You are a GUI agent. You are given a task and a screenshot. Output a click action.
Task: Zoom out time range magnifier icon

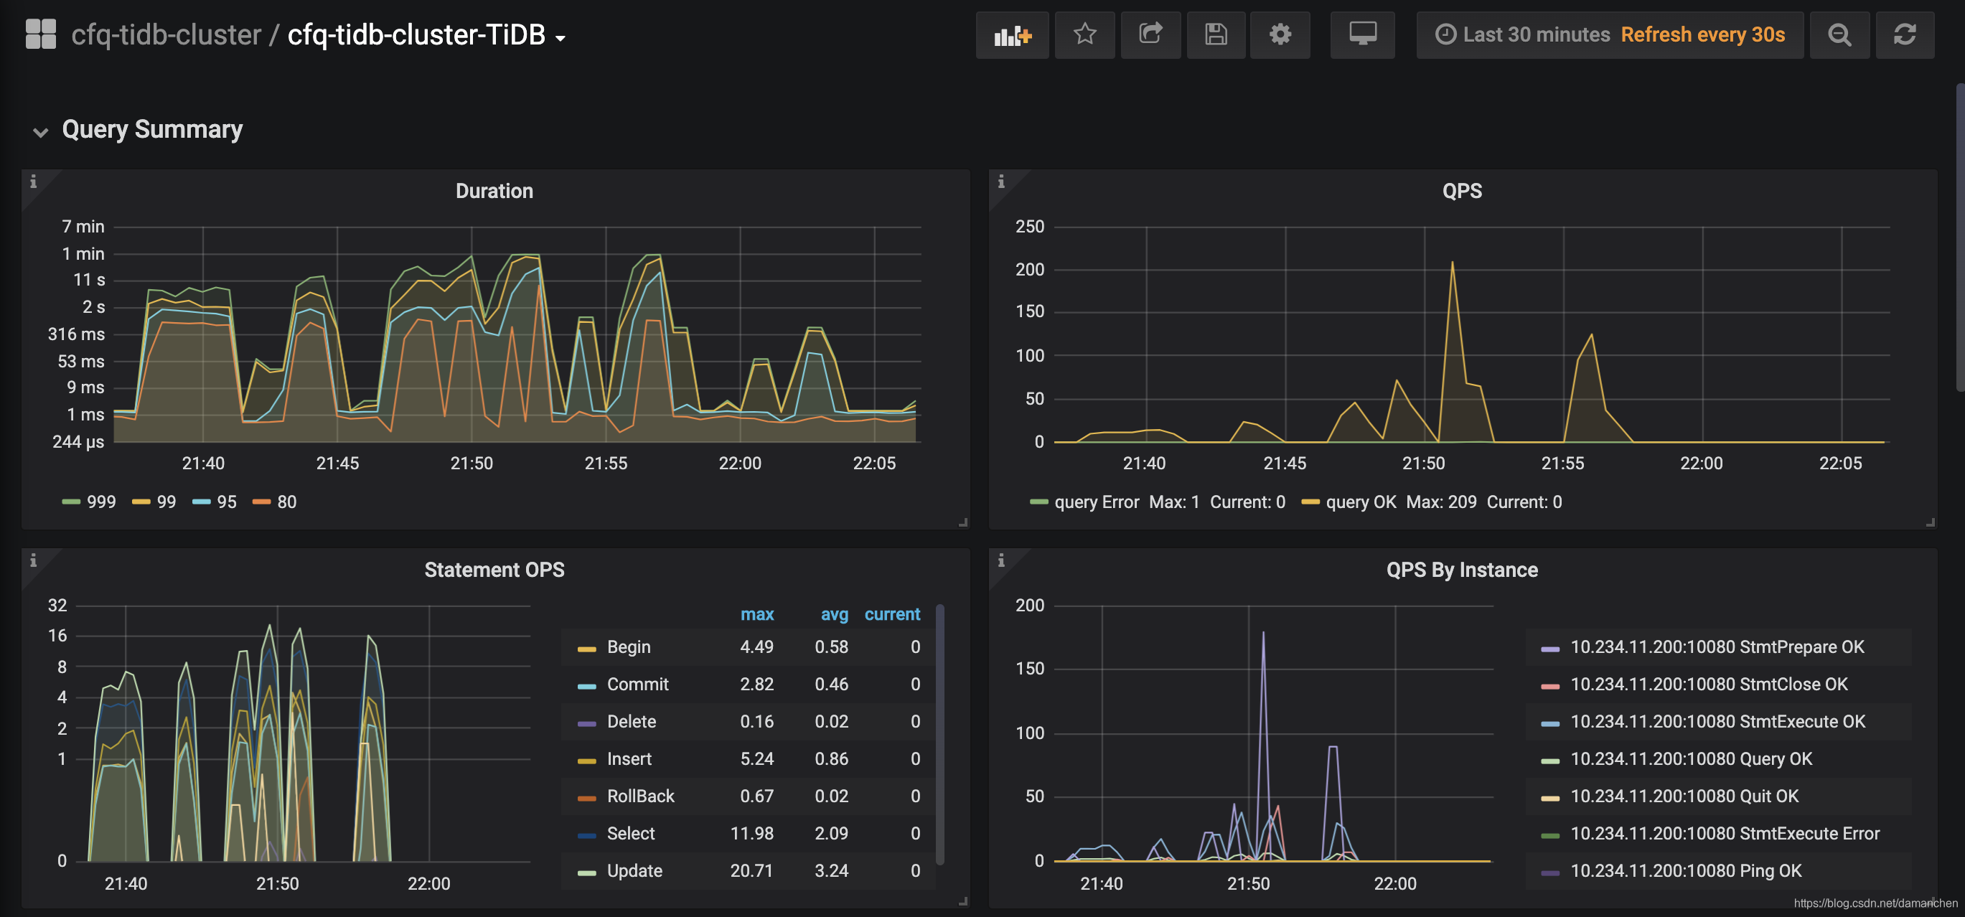pos(1839,35)
